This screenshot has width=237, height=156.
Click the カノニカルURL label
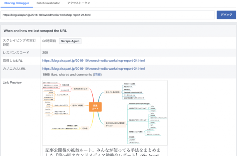pyautogui.click(x=15, y=69)
